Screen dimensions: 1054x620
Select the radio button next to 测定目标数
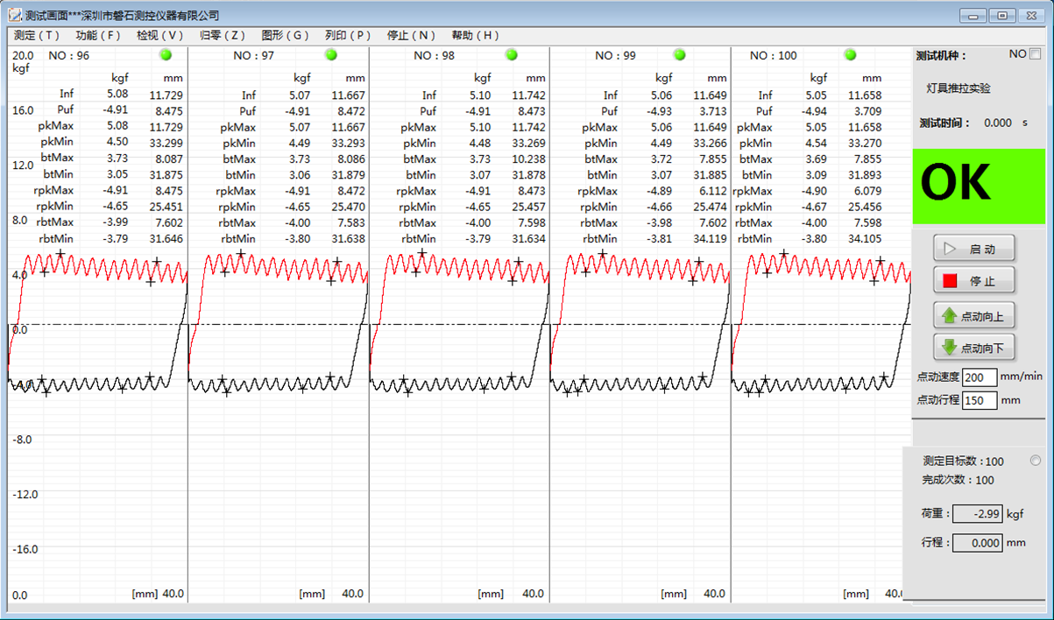1036,461
